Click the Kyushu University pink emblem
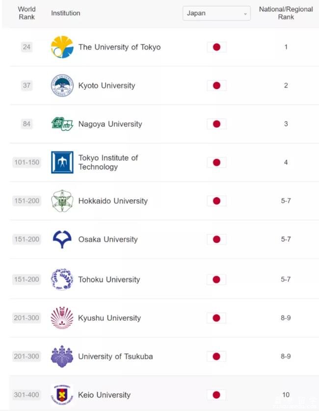319x411 pixels. pyautogui.click(x=62, y=318)
